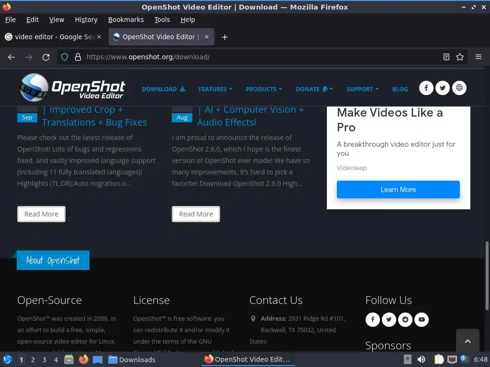Open Twitter icon under Follow Us
This screenshot has height=367, width=490.
[389, 320]
